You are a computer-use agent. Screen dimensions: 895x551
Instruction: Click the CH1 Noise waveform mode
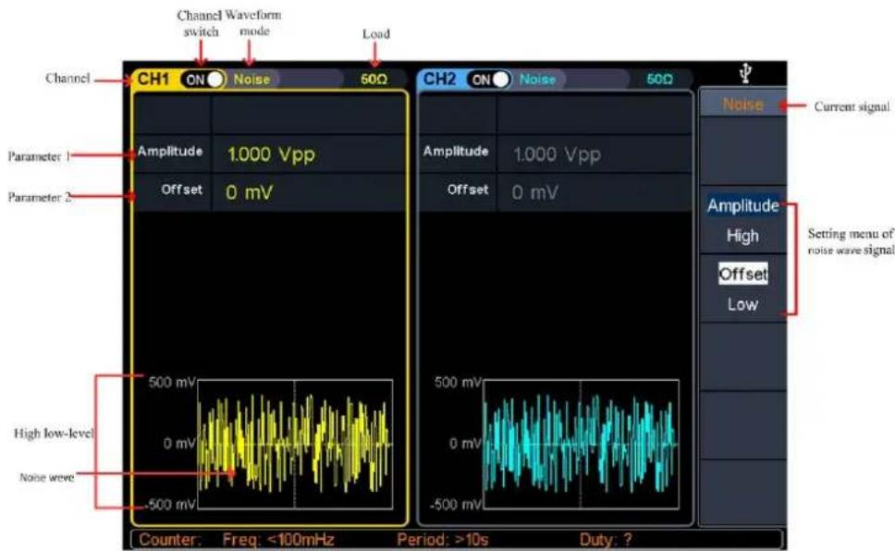tap(251, 80)
